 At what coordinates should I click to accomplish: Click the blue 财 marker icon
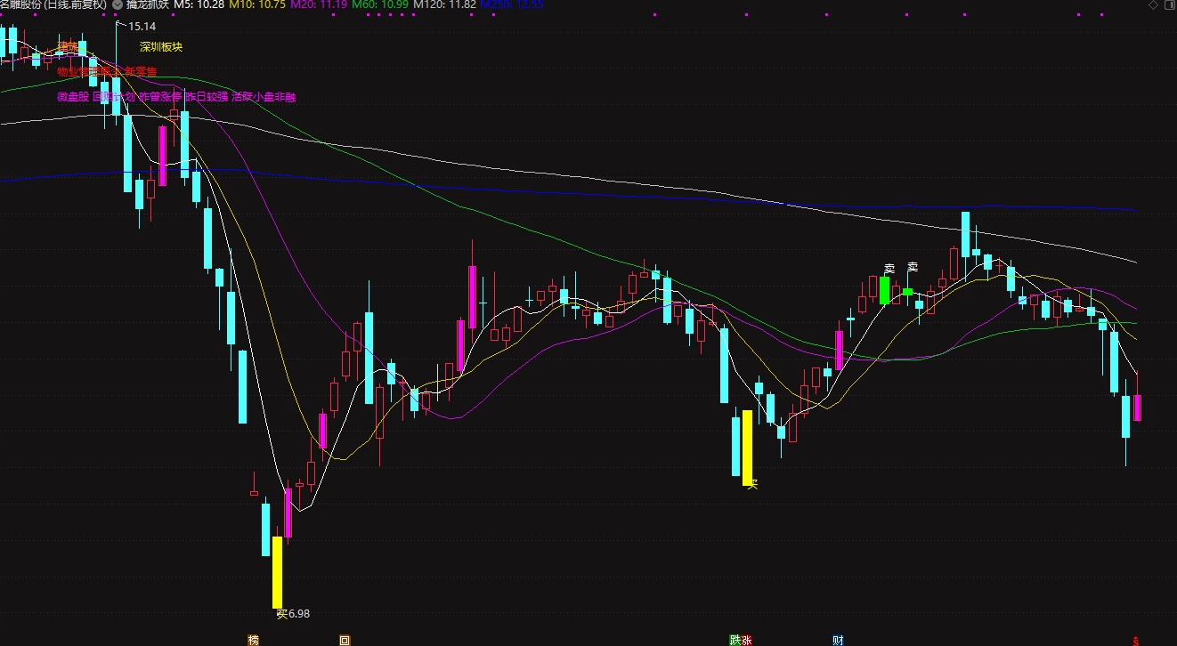pyautogui.click(x=838, y=639)
